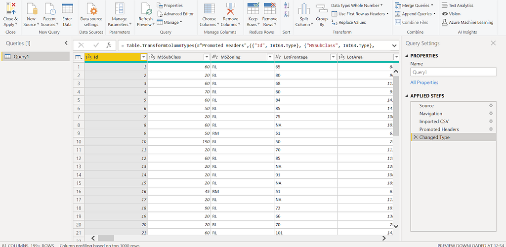Click the Split Column icon
Screen dimensions: 506x247
304,8
